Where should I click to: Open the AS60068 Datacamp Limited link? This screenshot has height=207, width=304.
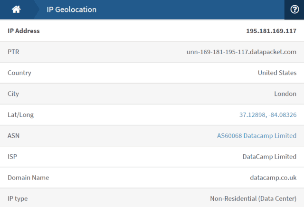coord(256,136)
